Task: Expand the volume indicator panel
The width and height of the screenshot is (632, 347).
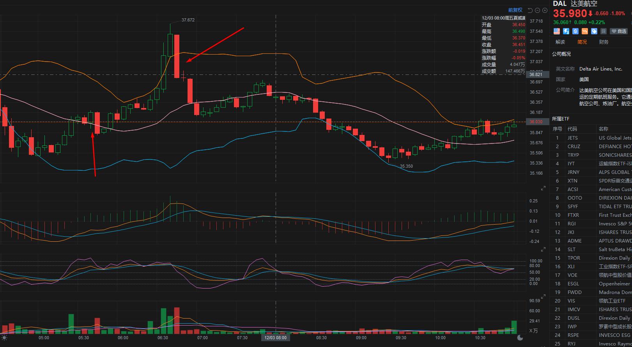Action: tap(543, 297)
